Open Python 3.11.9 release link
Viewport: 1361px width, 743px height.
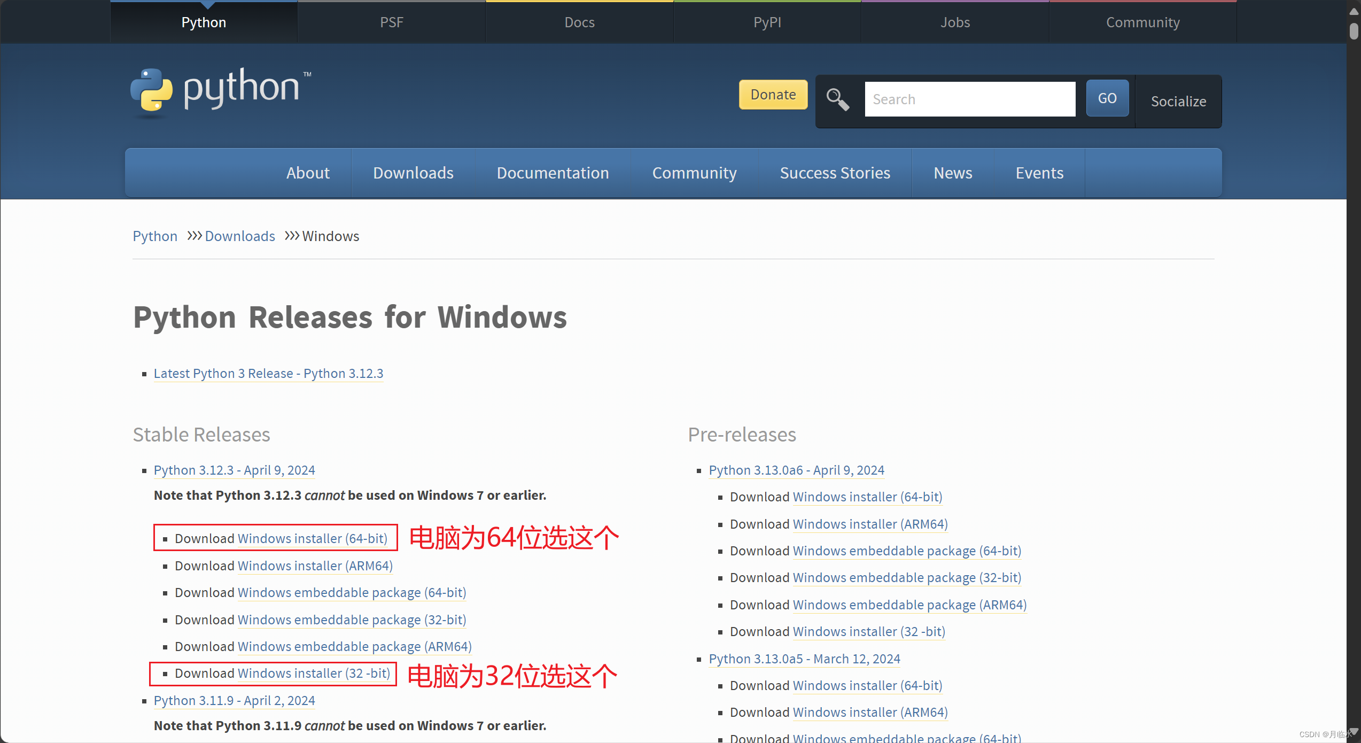[x=234, y=700]
